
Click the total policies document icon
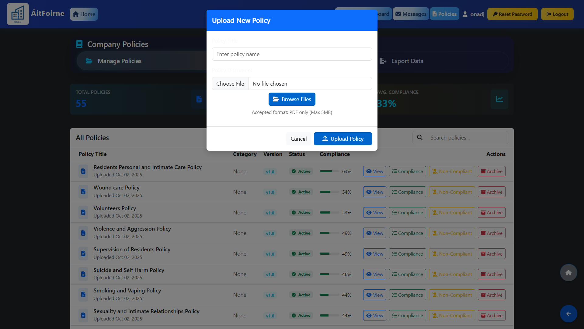coord(199,99)
